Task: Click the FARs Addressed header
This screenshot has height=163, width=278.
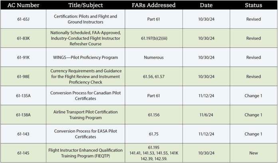Action: [x=153, y=5]
